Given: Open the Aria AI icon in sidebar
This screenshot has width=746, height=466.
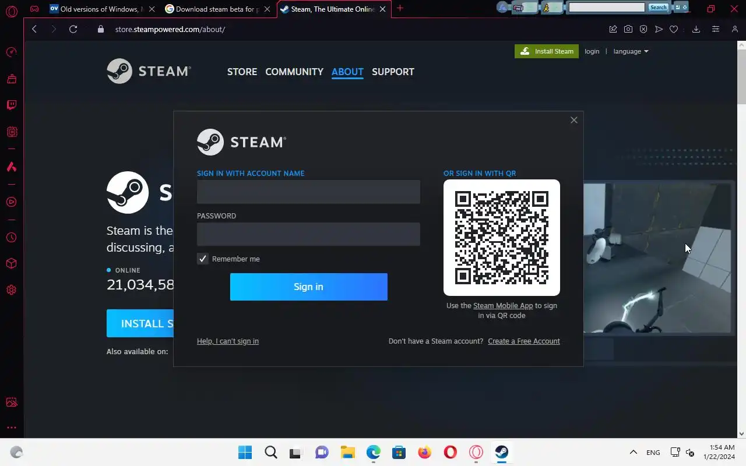Looking at the screenshot, I should 12,167.
